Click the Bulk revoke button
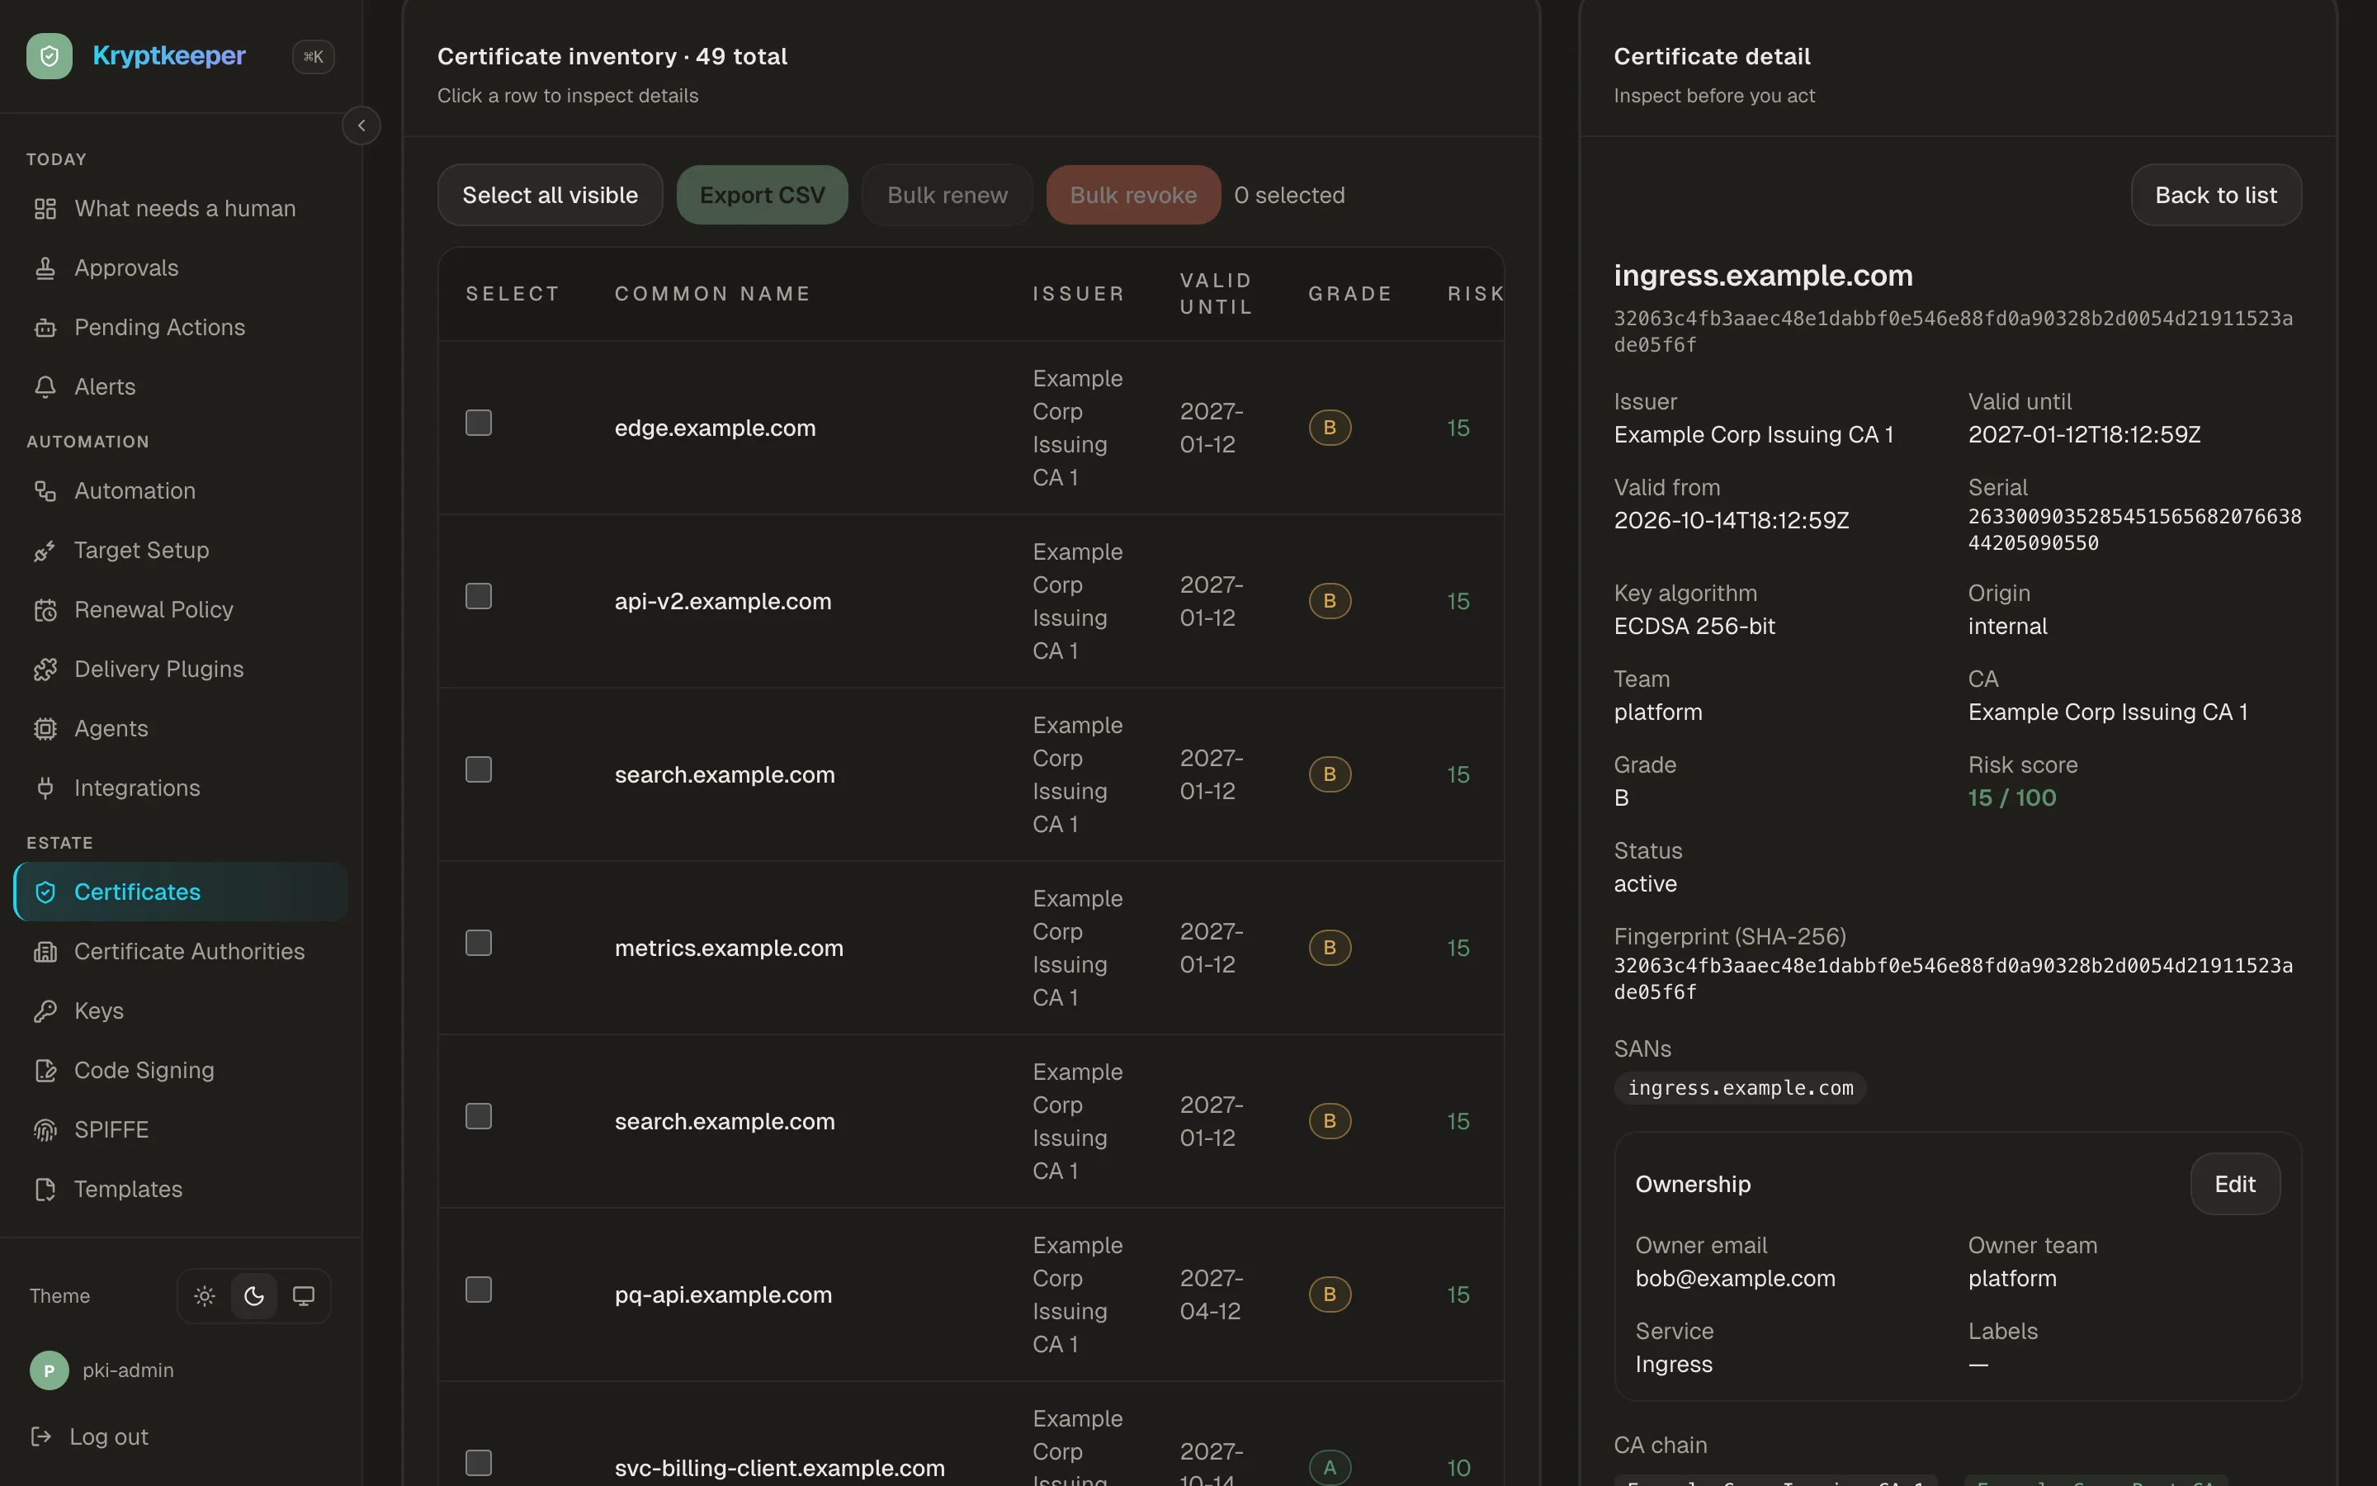This screenshot has height=1486, width=2377. coord(1133,195)
